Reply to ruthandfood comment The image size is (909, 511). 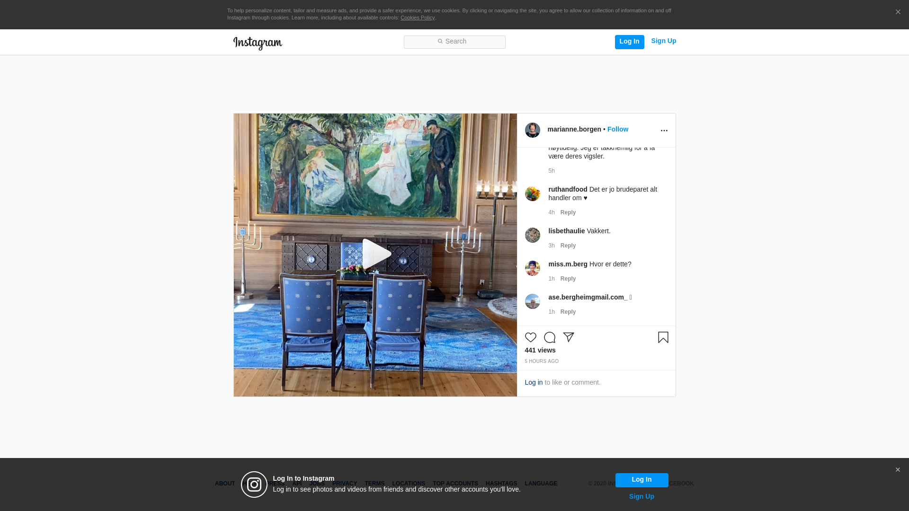click(568, 212)
